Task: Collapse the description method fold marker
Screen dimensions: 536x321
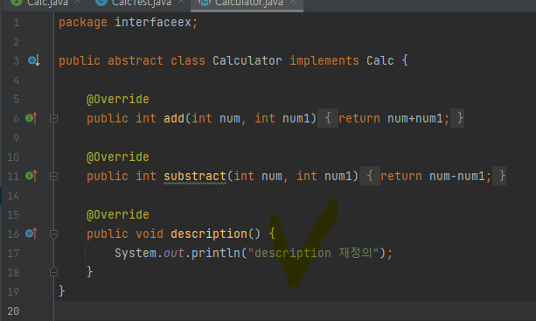Action: pos(53,234)
